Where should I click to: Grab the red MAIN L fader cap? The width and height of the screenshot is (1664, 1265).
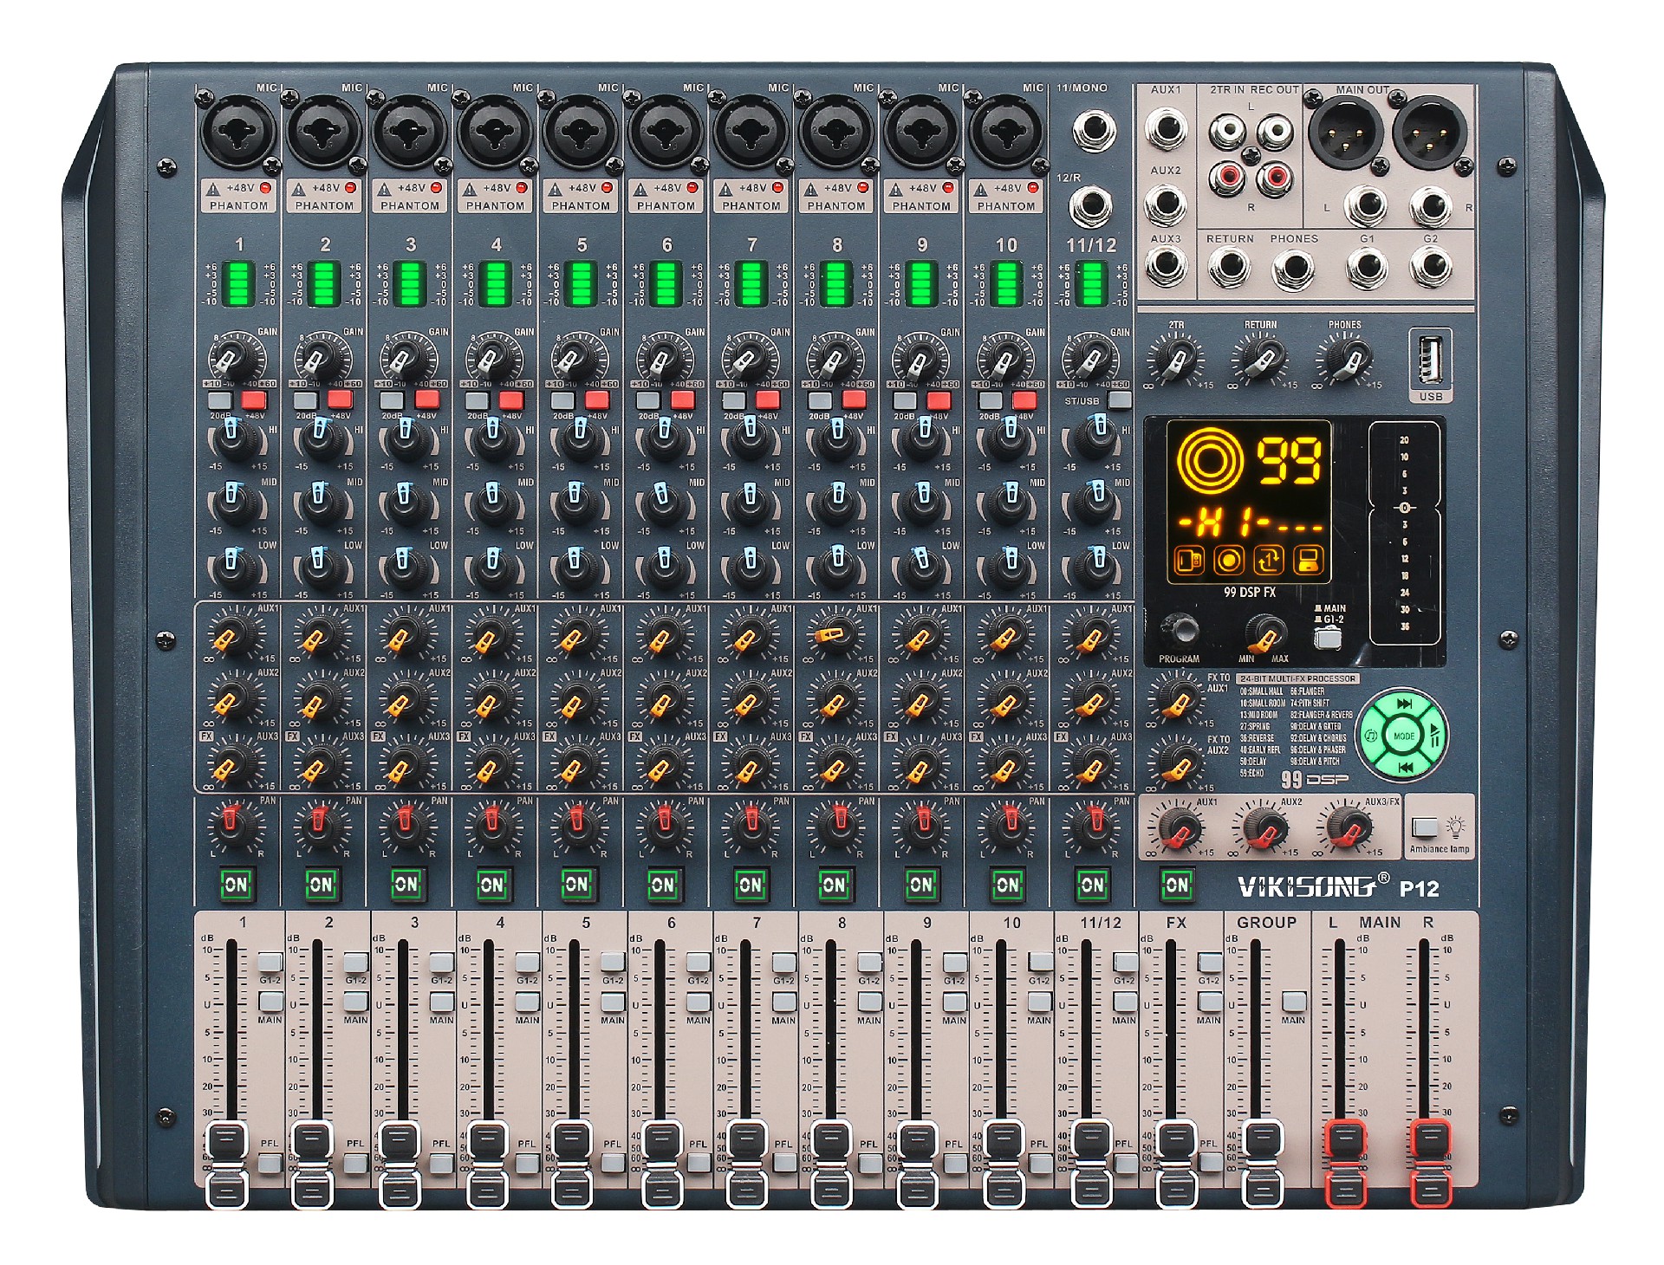pos(1345,1165)
